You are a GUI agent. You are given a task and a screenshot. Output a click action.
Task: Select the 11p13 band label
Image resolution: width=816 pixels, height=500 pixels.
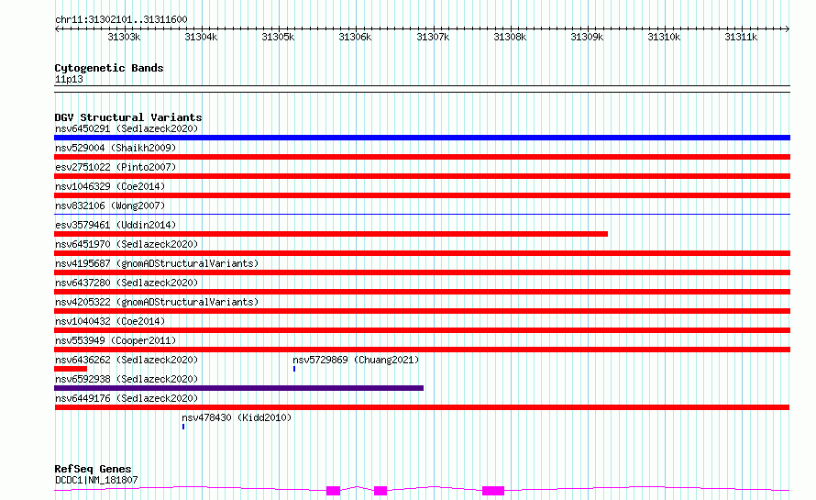coord(69,79)
